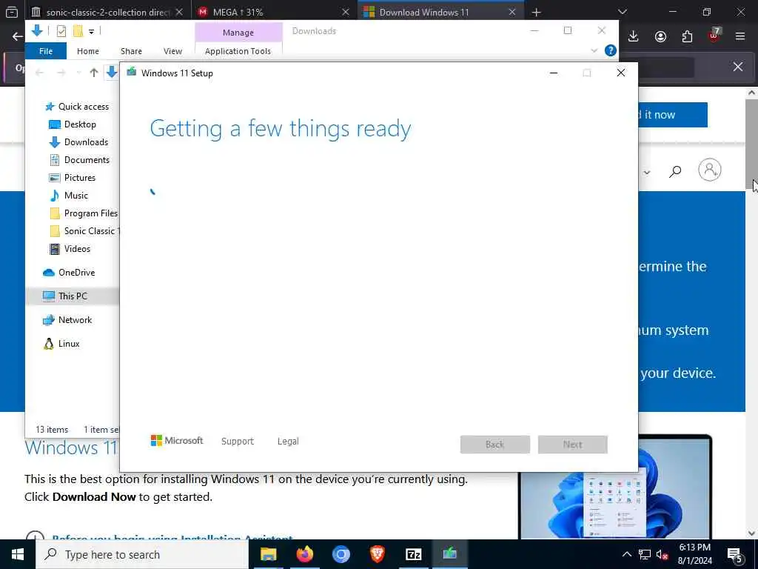Open browser Downloads panel icon
The image size is (758, 569).
[634, 36]
